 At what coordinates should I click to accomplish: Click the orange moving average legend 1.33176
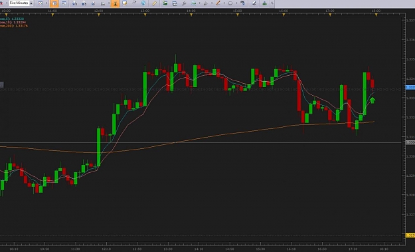click(x=14, y=26)
